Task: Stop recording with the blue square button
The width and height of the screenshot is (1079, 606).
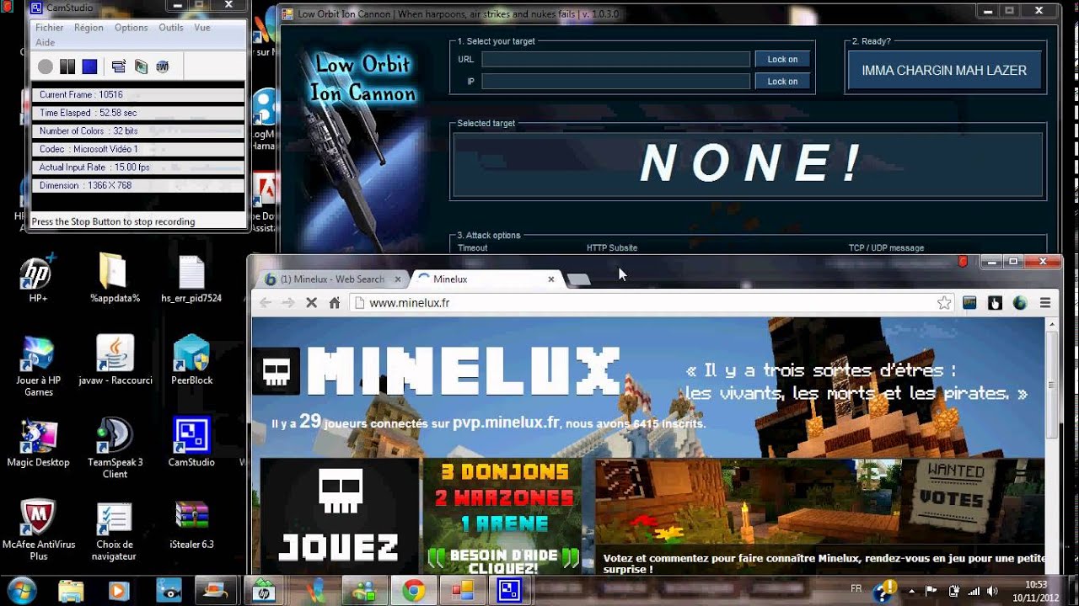Action: 90,66
